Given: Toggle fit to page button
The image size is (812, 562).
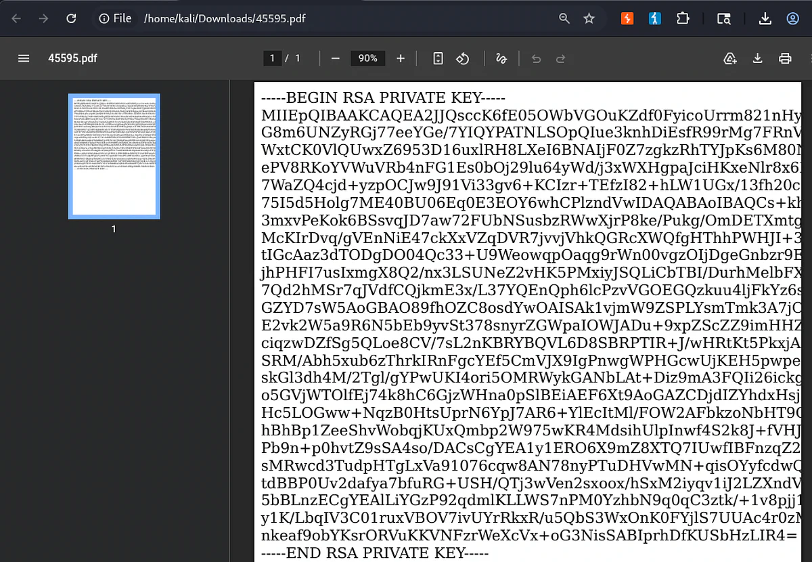Looking at the screenshot, I should coord(438,58).
